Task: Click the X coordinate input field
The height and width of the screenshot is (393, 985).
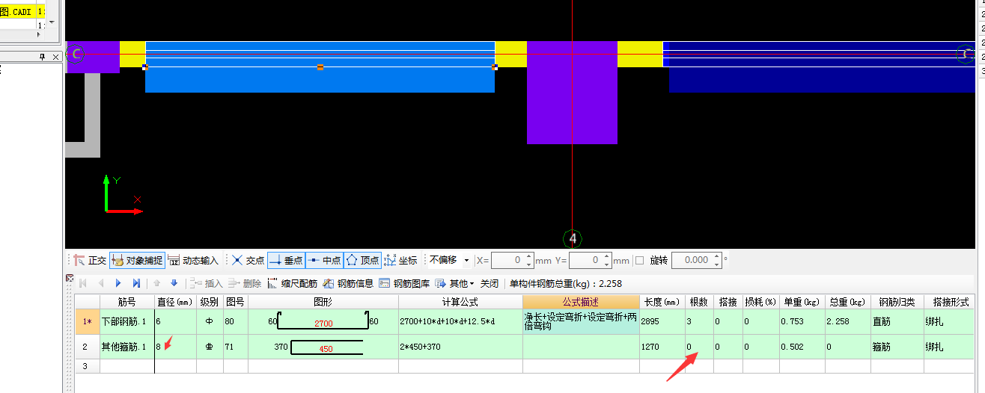Action: click(x=507, y=261)
